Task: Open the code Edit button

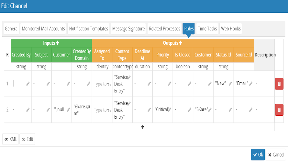Action: click(27, 139)
